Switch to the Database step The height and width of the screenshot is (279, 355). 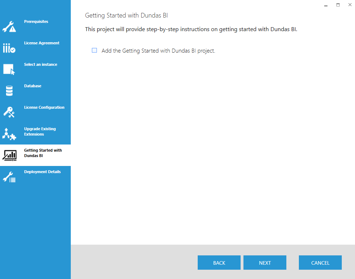click(33, 86)
